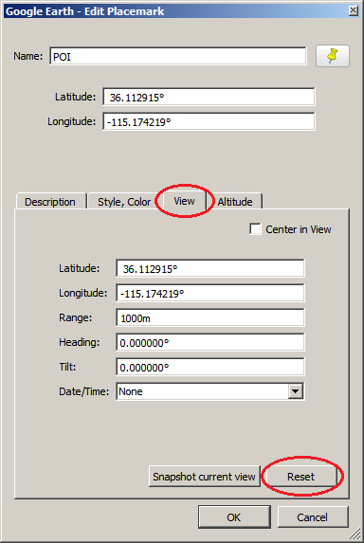Select the View tab
The image size is (364, 543).
click(x=184, y=201)
